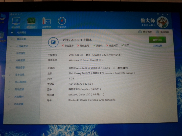This screenshot has height=136, width=182.
Task: Close the 鲁大师 window
Action: 168,14
